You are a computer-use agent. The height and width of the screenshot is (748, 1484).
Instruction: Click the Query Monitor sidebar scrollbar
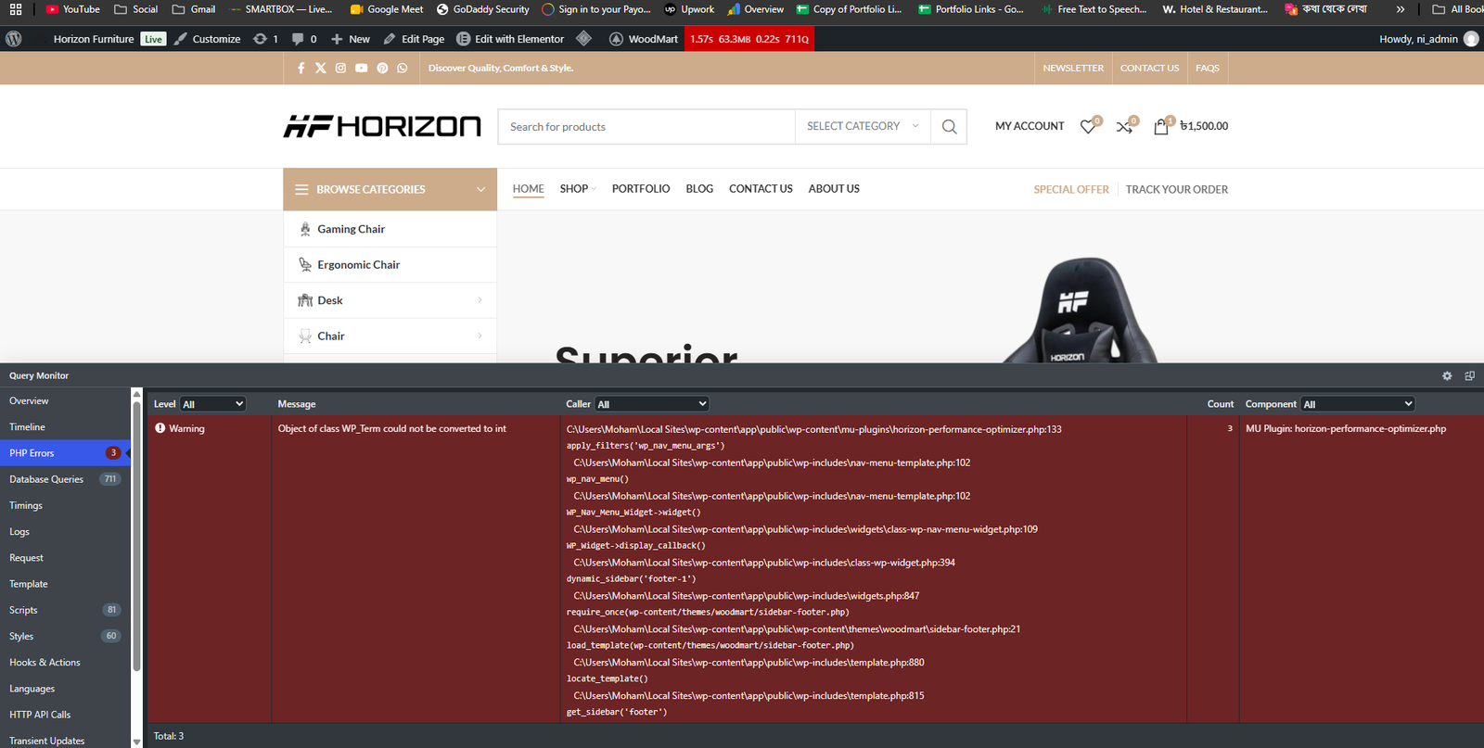[136, 538]
